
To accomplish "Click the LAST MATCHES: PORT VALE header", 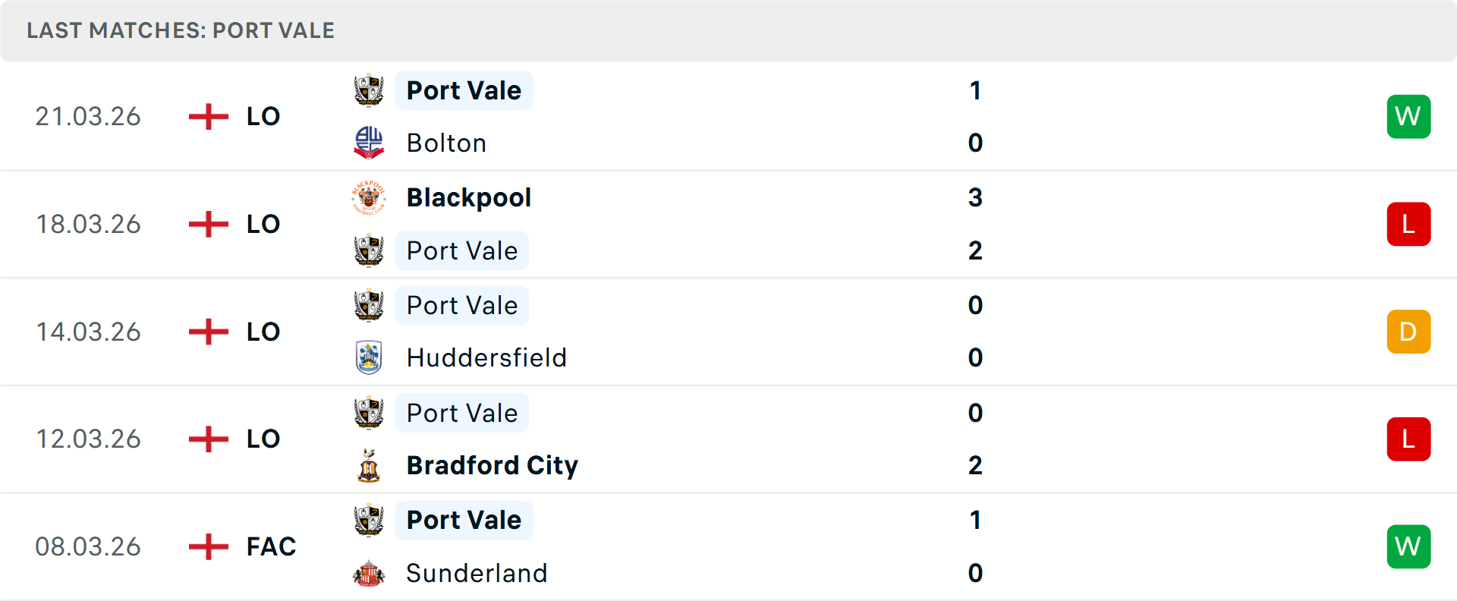I will tap(181, 30).
